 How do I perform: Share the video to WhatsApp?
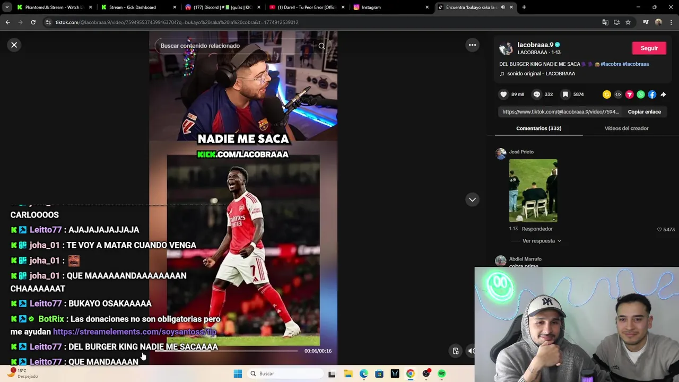pos(641,94)
